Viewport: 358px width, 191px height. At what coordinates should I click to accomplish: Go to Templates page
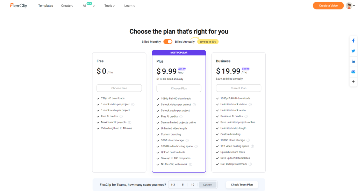pyautogui.click(x=45, y=6)
